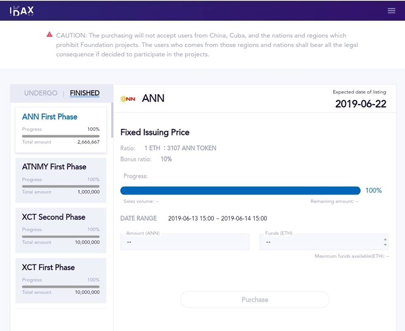The height and width of the screenshot is (331, 405).
Task: Click the listing date 2019-06-22
Action: coord(361,104)
